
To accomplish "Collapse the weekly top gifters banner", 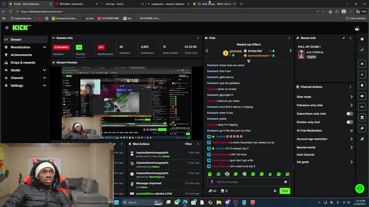I will coord(248,61).
